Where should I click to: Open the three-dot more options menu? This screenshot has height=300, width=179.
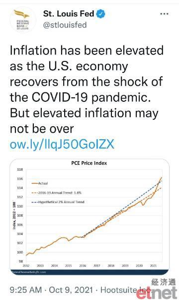[x=164, y=14]
